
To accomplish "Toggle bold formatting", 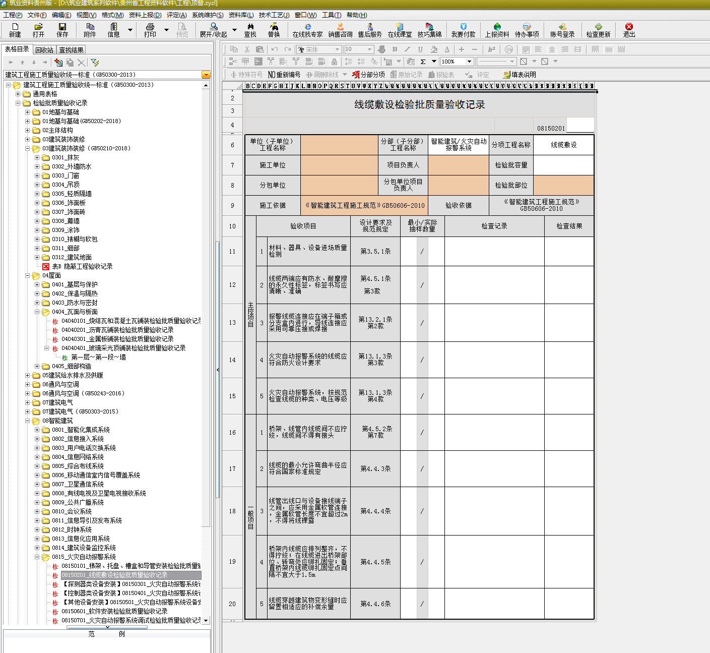I will (395, 49).
